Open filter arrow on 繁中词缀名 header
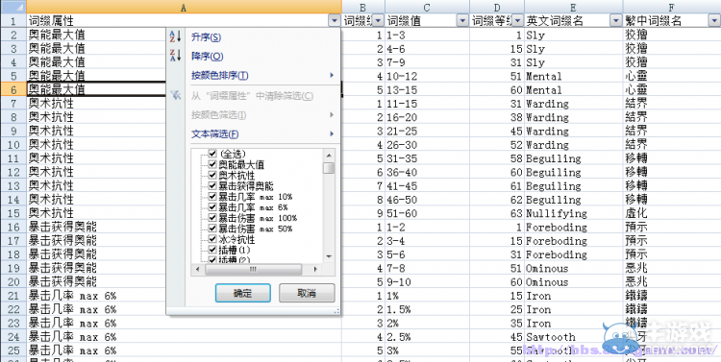The height and width of the screenshot is (362, 721). point(714,21)
